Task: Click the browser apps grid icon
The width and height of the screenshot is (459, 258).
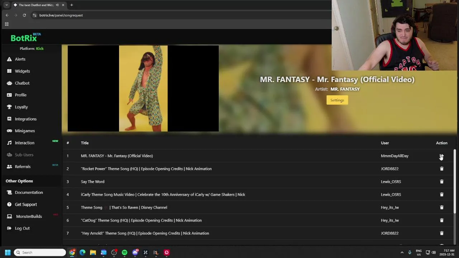Action: click(x=6, y=24)
